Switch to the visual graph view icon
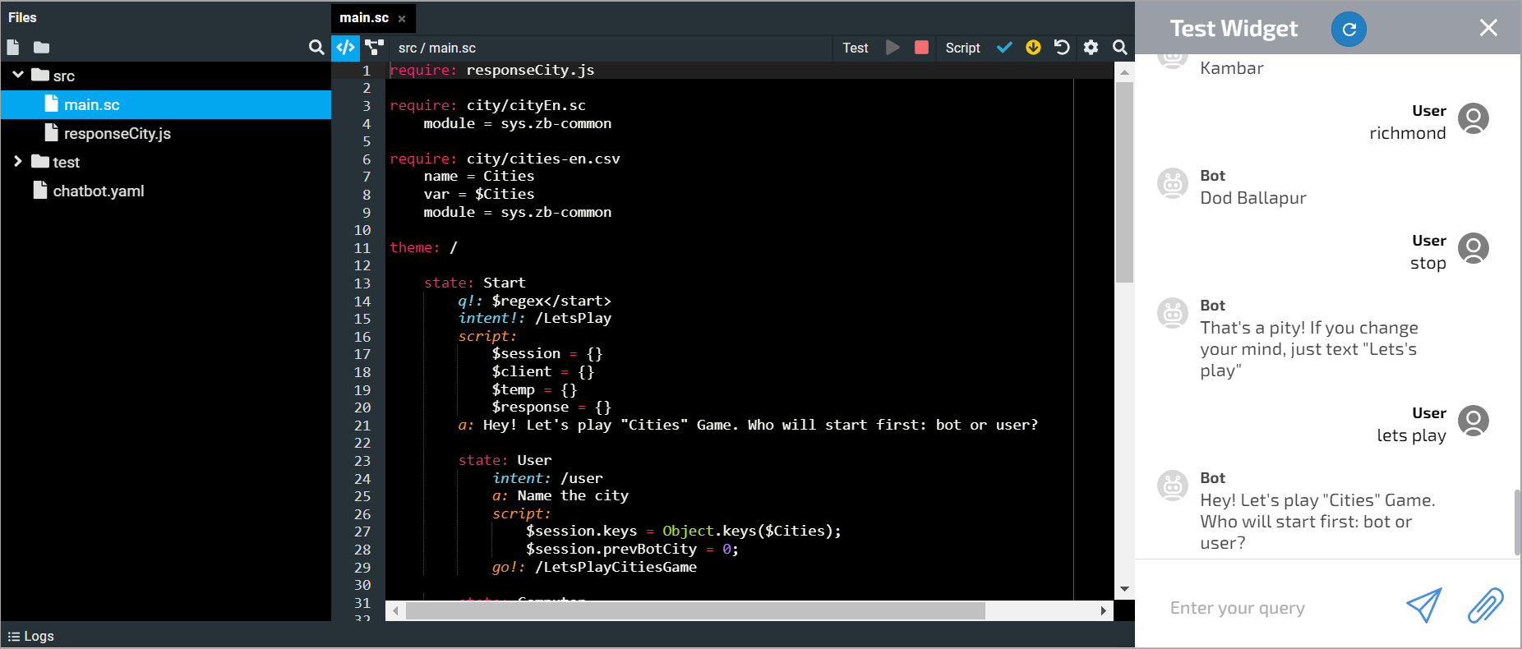1522x649 pixels. coord(375,48)
